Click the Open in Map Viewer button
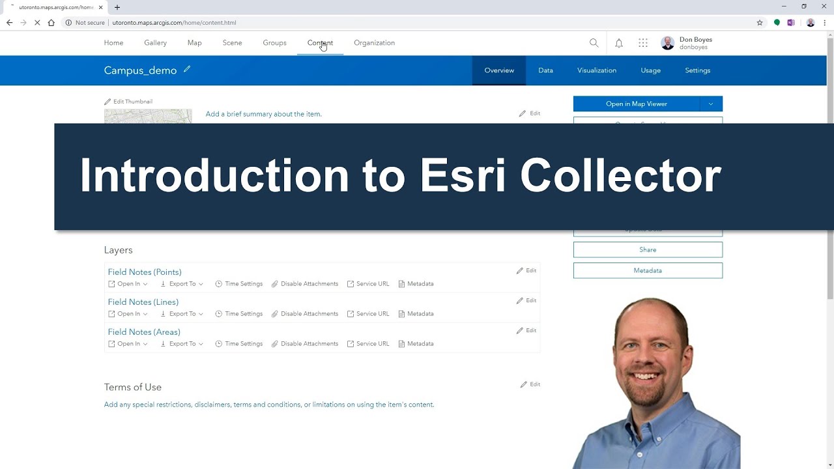The height and width of the screenshot is (469, 834). point(637,104)
